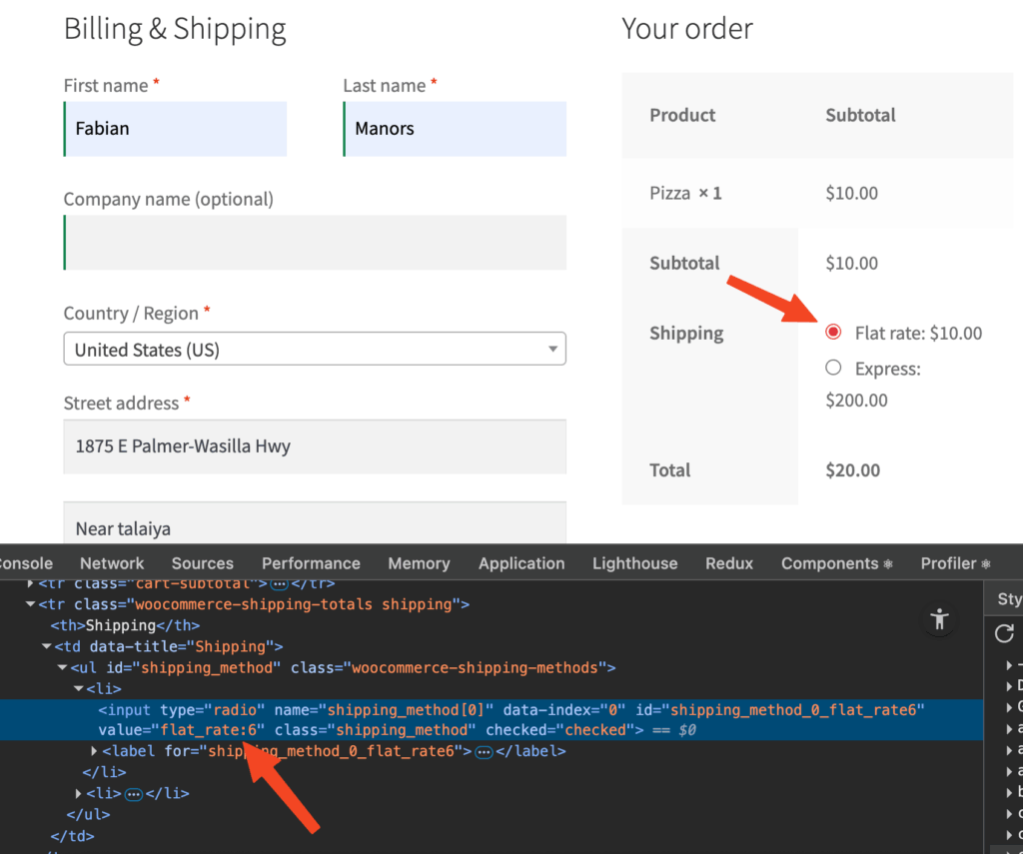Select the Flat rate $10.00 shipping radio
1023x854 pixels.
[832, 331]
